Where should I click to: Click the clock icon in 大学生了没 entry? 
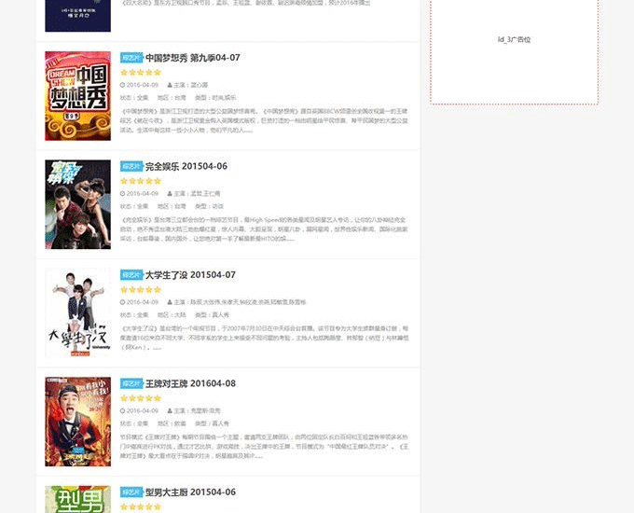[122, 302]
